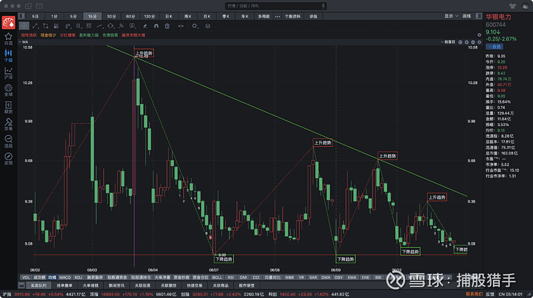Toggle the 均线 indicator
The width and height of the screenshot is (533, 298).
point(52,277)
